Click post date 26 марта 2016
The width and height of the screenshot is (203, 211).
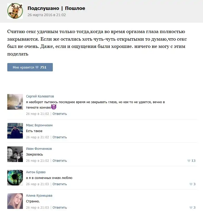47,15
